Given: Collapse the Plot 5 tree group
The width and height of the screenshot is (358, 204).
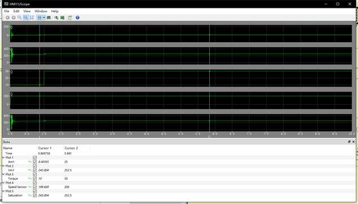Looking at the screenshot, I should click(3, 191).
